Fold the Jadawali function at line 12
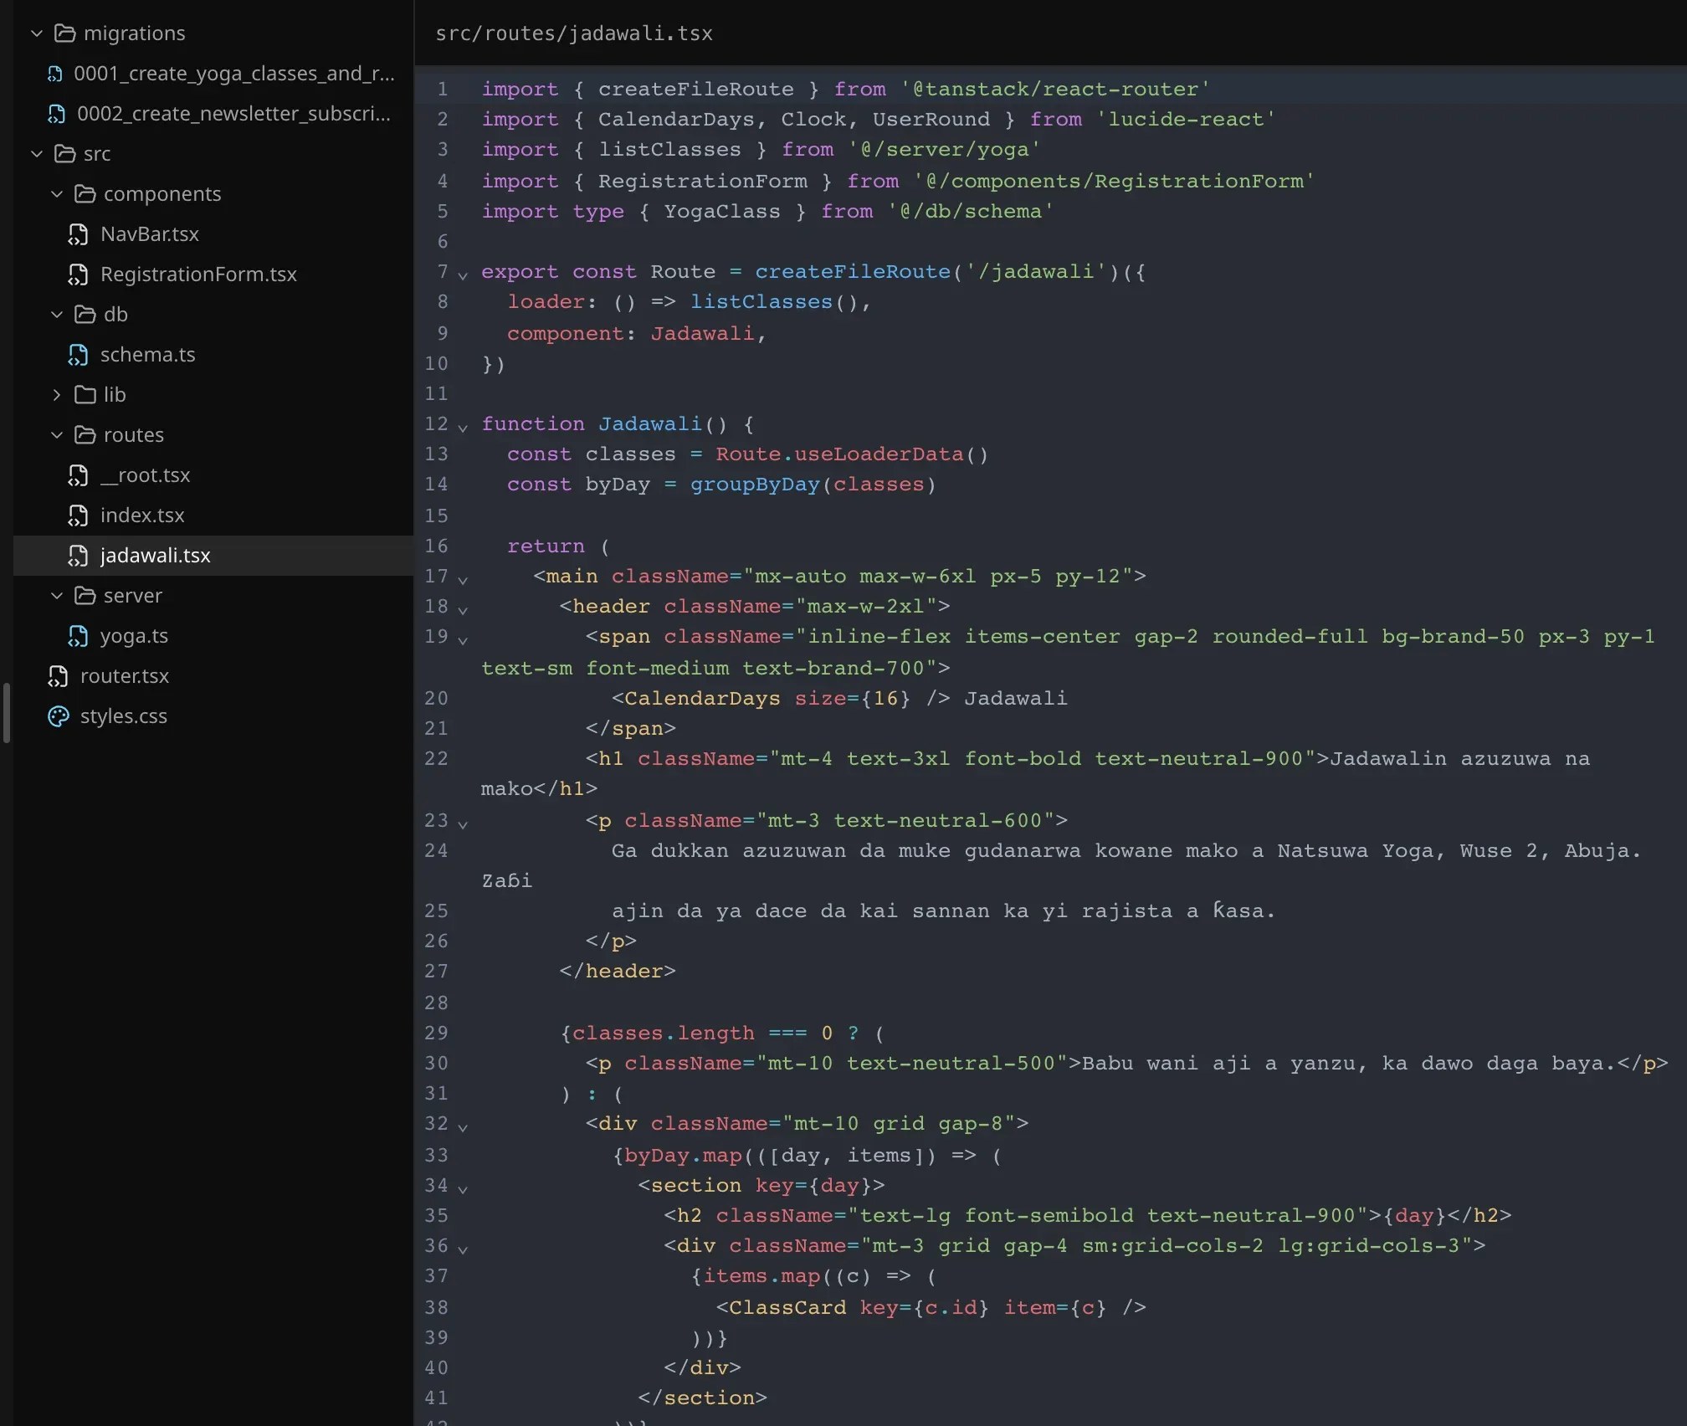 tap(463, 427)
